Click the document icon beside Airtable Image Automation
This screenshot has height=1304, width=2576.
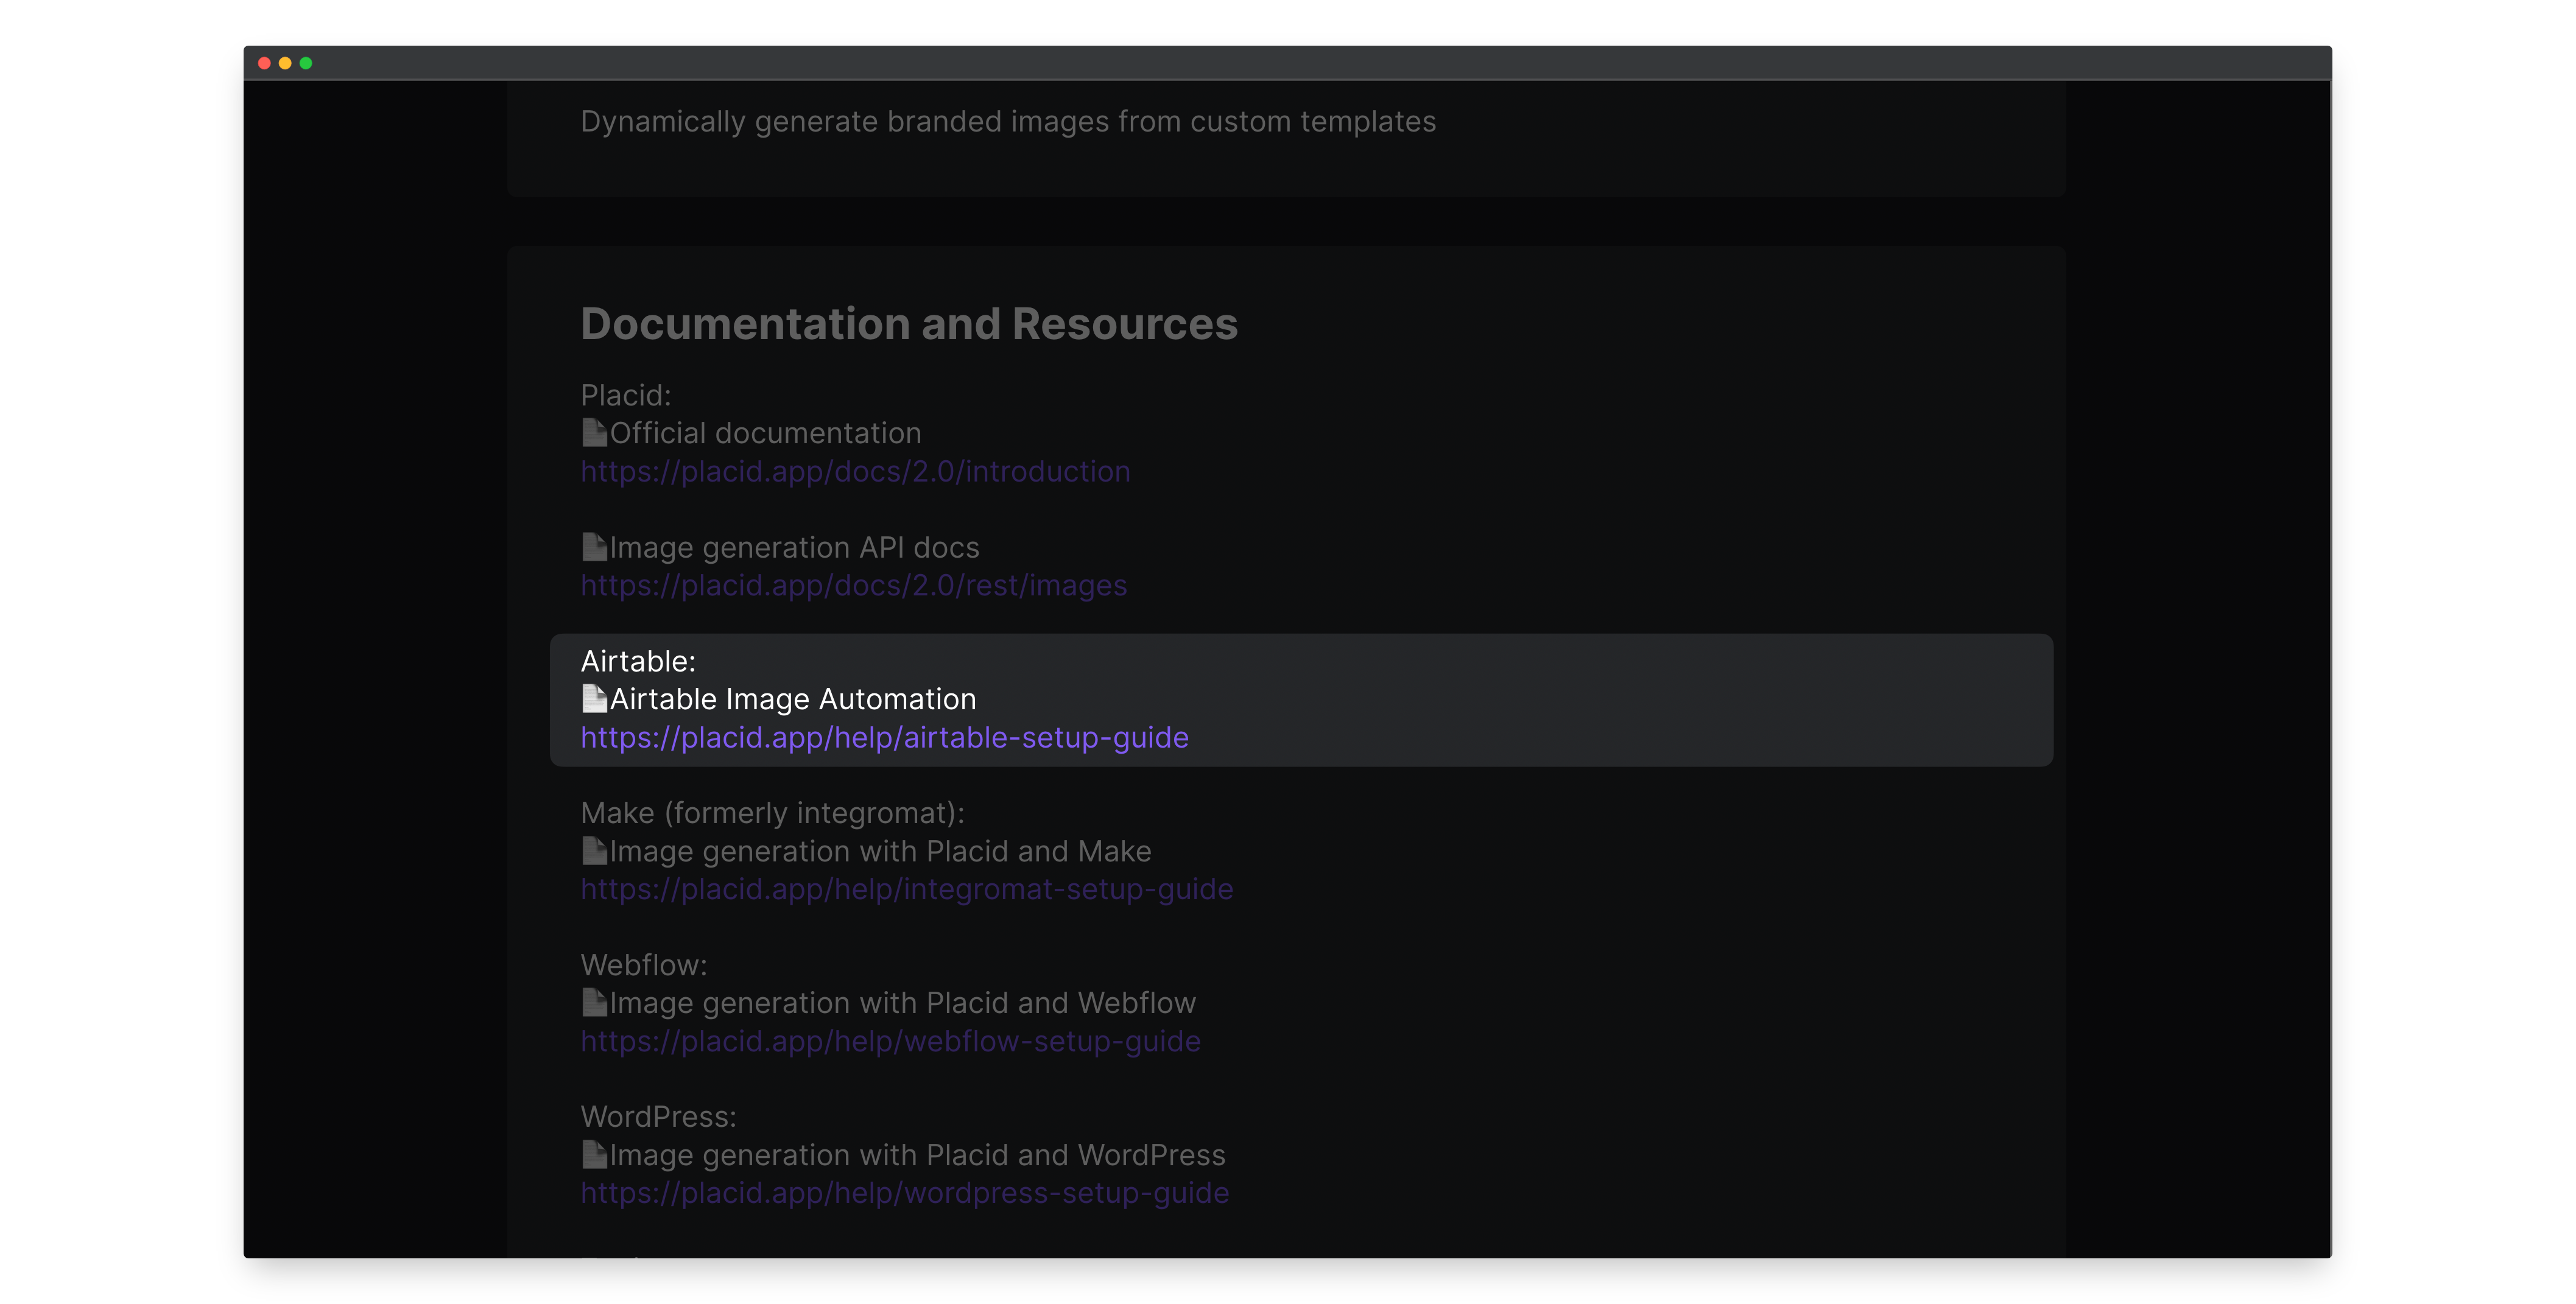[594, 698]
